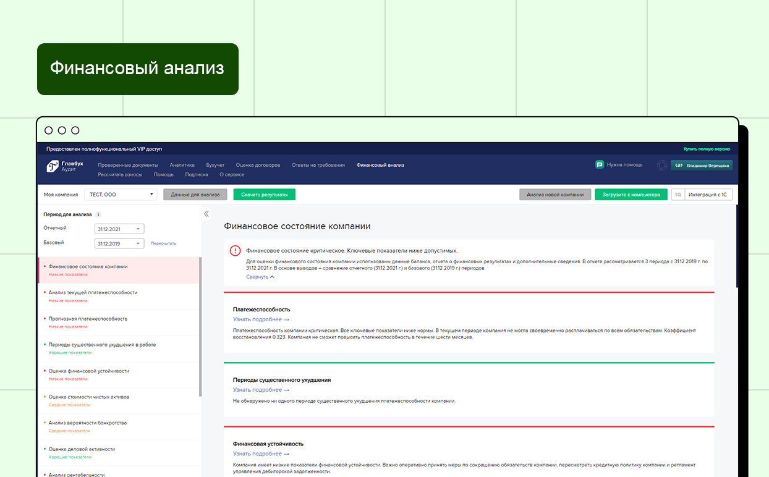Collapse the summary via Свернуть
The width and height of the screenshot is (769, 477).
pos(260,277)
